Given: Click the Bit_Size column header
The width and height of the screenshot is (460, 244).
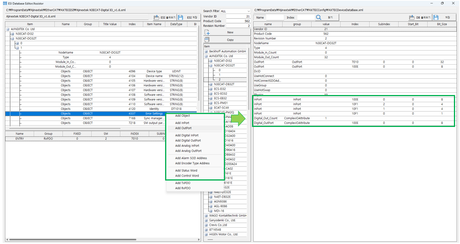Looking at the screenshot, I should [x=442, y=24].
